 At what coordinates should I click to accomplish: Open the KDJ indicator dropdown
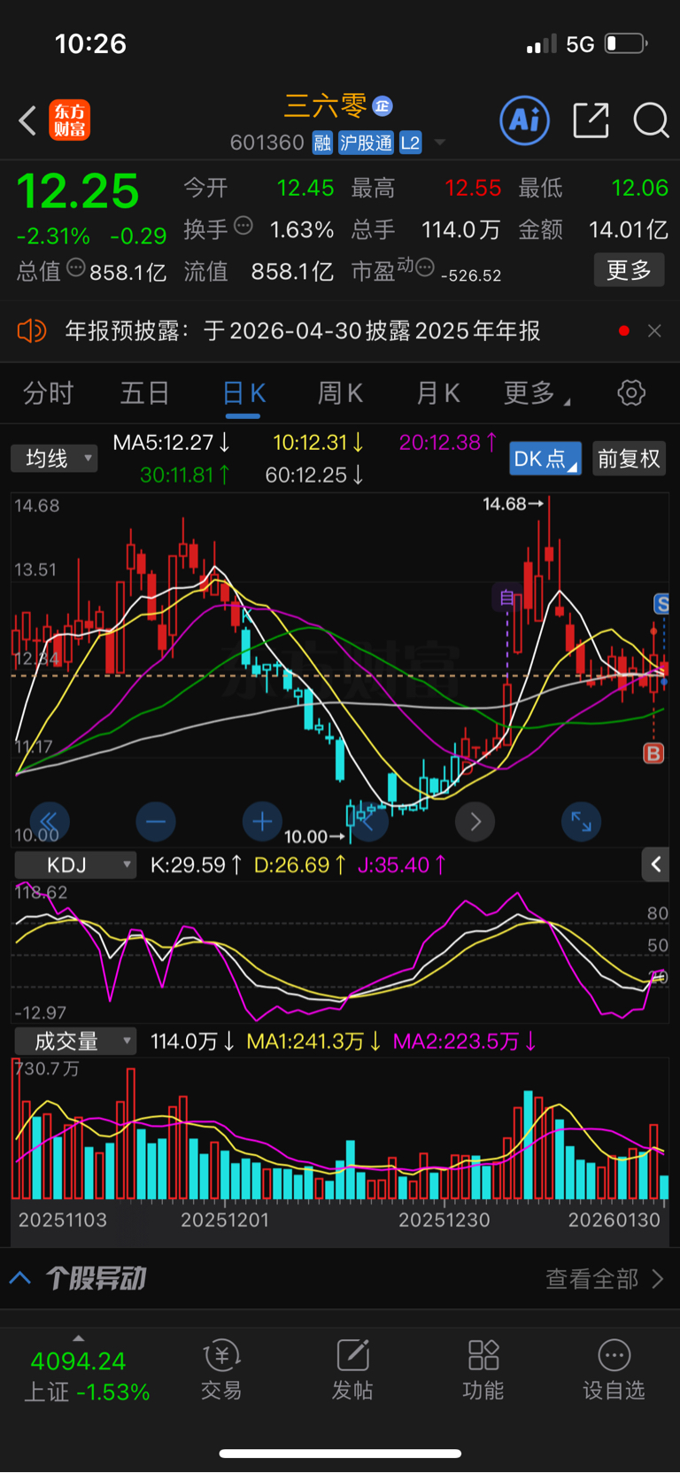pos(74,864)
